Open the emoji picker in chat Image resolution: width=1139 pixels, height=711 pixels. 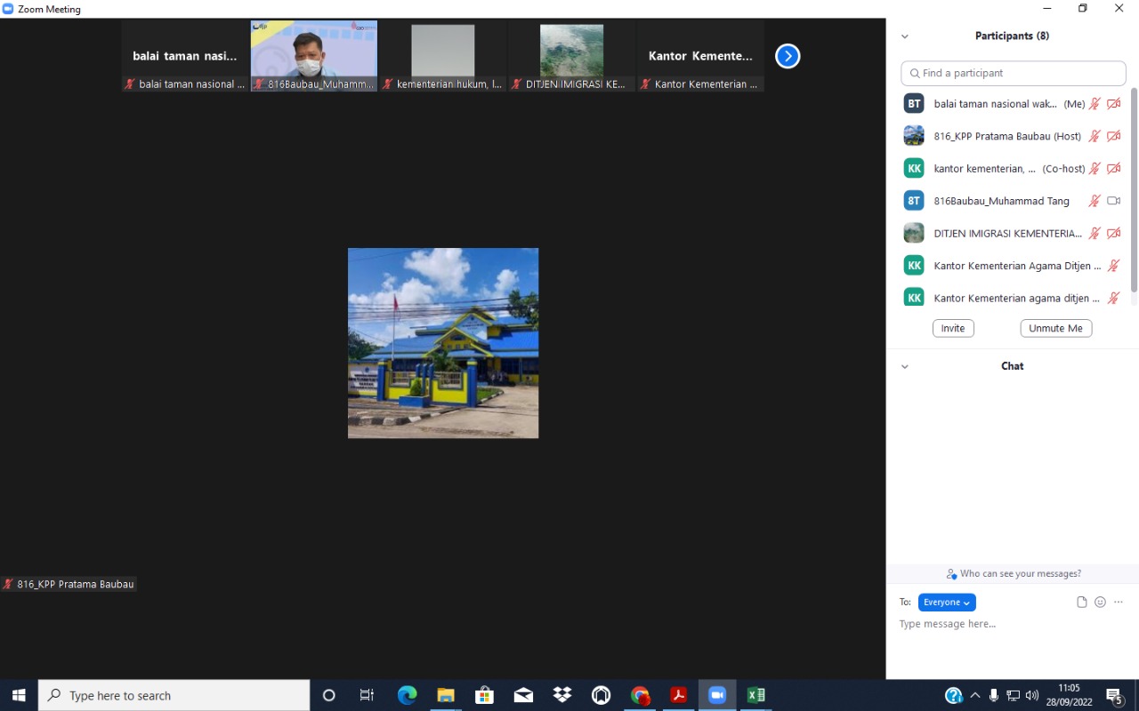coord(1100,602)
